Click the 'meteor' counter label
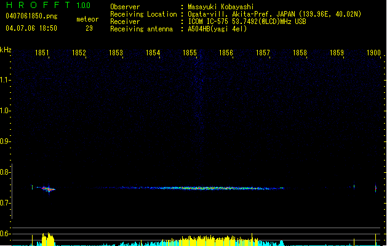The width and height of the screenshot is (387, 246). [87, 19]
